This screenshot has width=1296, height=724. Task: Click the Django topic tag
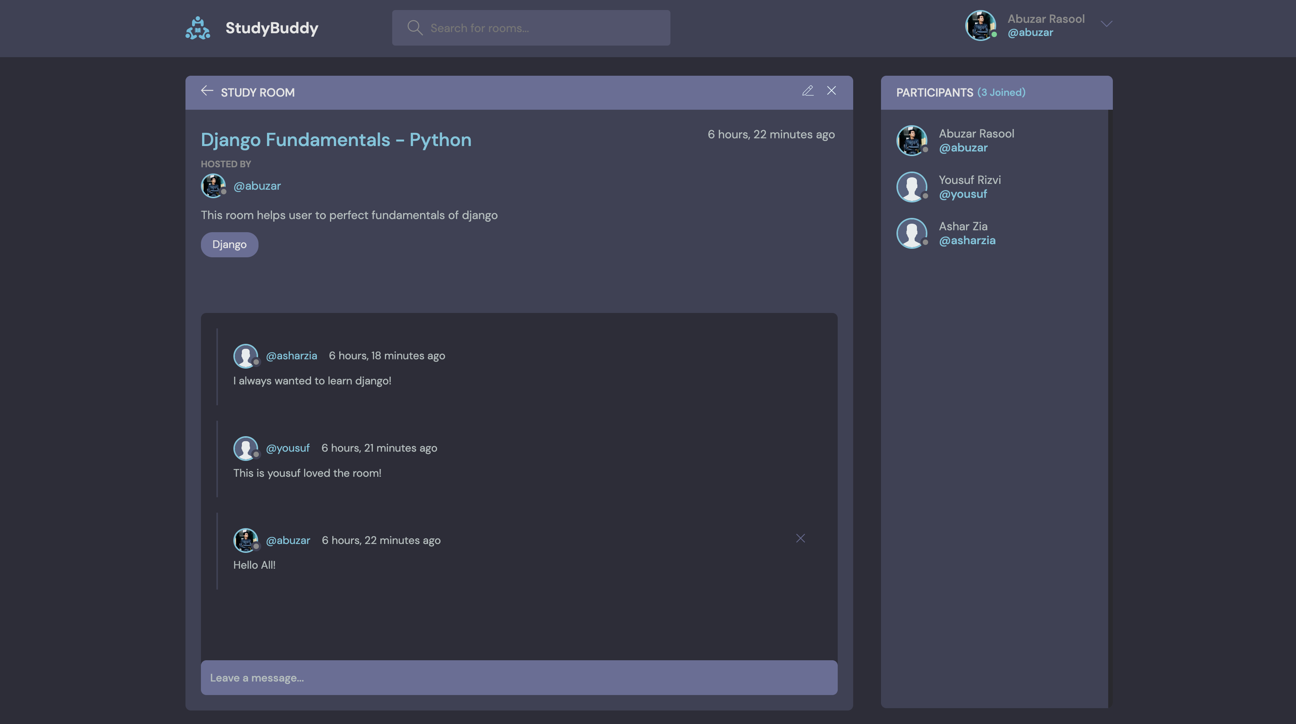(x=230, y=245)
